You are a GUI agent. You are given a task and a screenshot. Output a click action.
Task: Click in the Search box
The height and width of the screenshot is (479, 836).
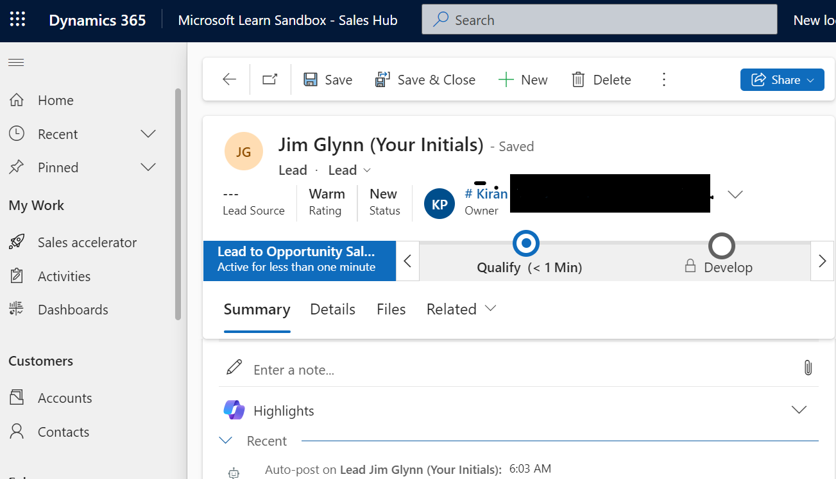599,20
